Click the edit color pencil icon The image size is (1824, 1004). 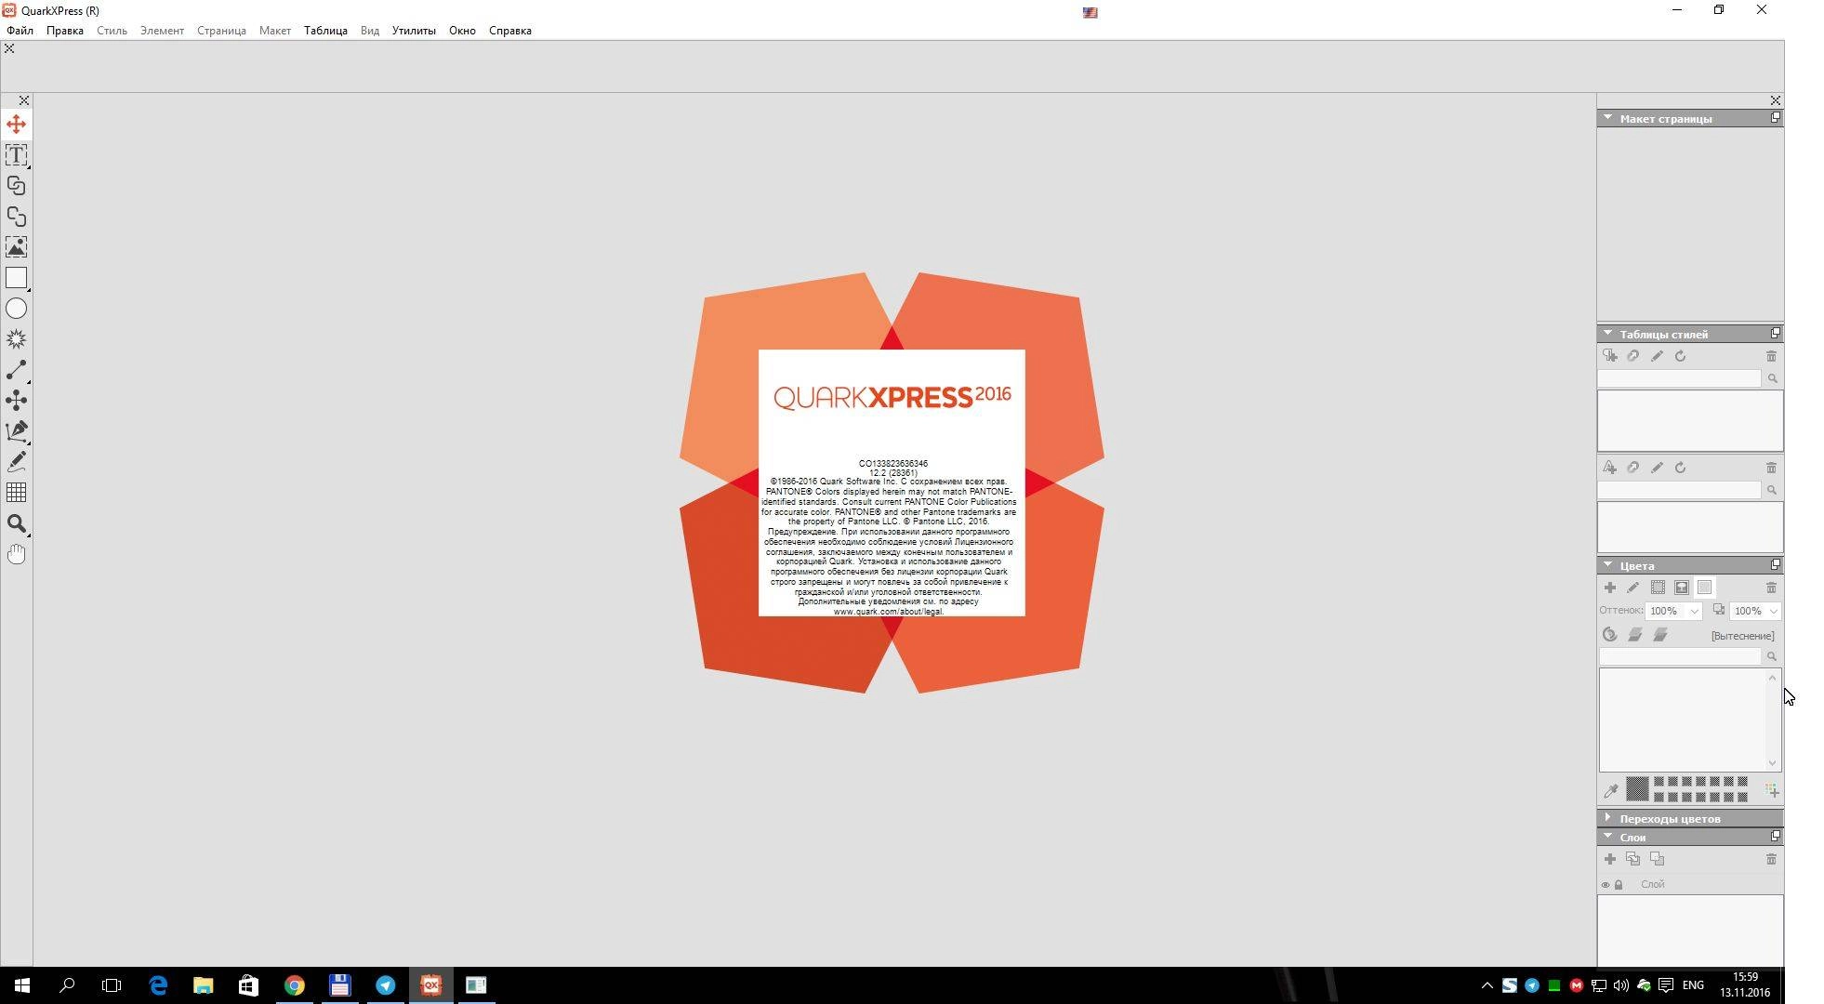tap(1633, 588)
